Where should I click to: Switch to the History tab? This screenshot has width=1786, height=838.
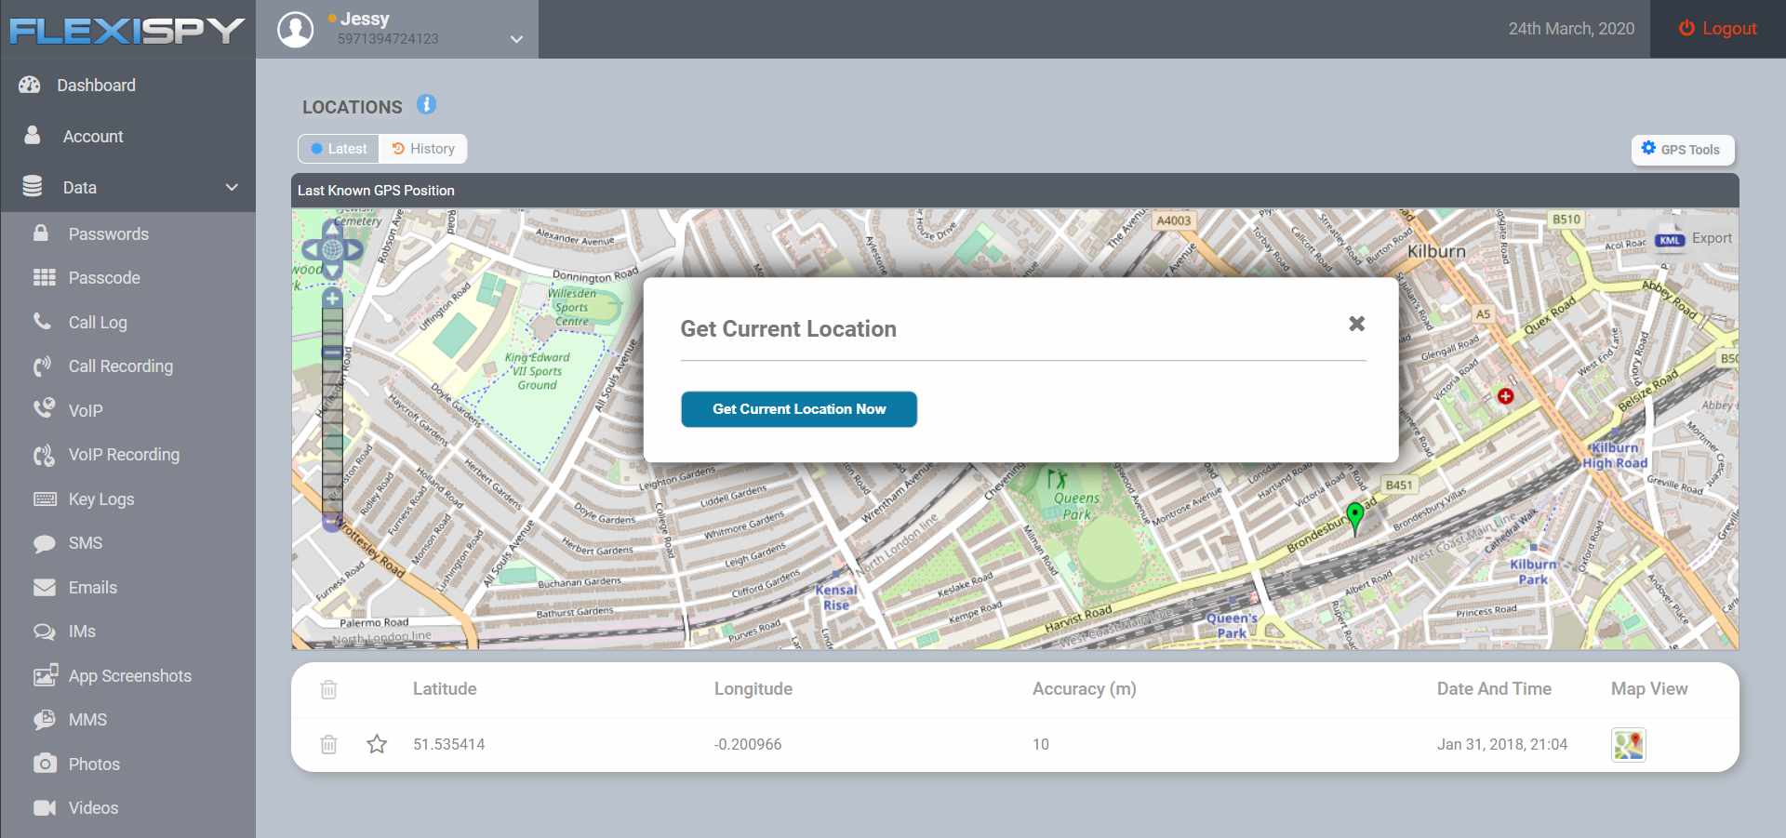tap(423, 149)
